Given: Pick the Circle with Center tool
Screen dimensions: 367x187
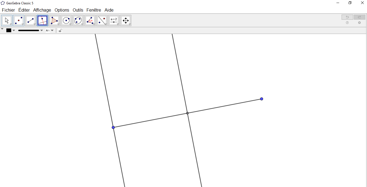Looking at the screenshot, I should 66,20.
